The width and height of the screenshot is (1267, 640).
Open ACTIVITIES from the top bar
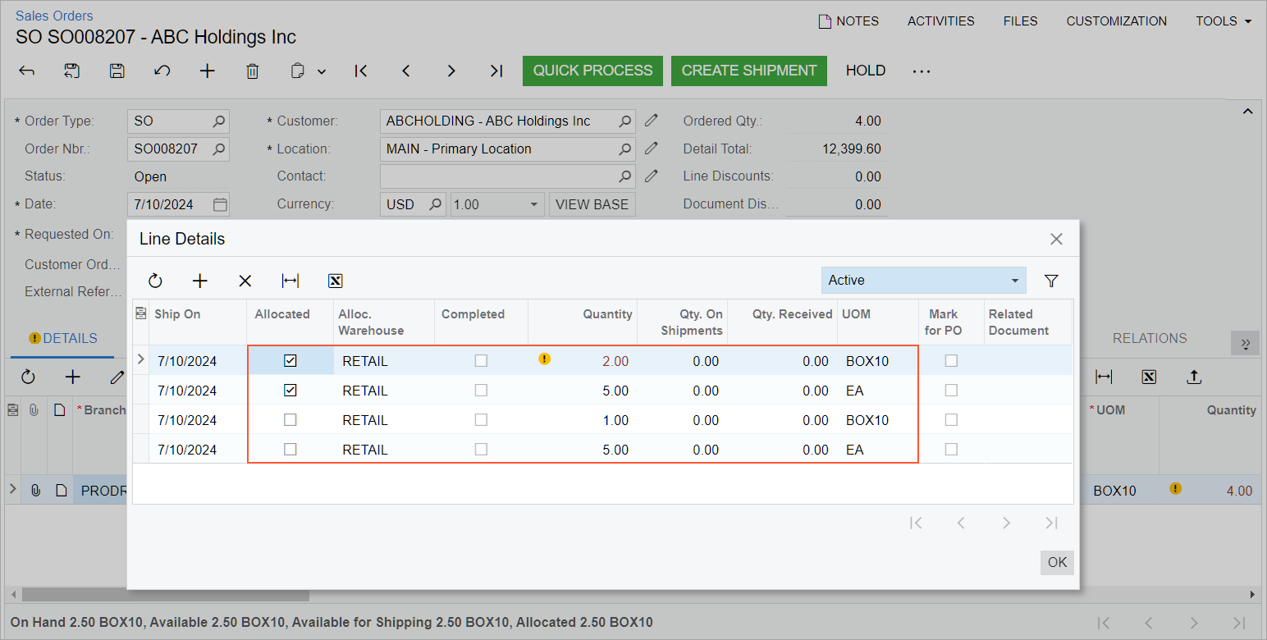pyautogui.click(x=941, y=21)
